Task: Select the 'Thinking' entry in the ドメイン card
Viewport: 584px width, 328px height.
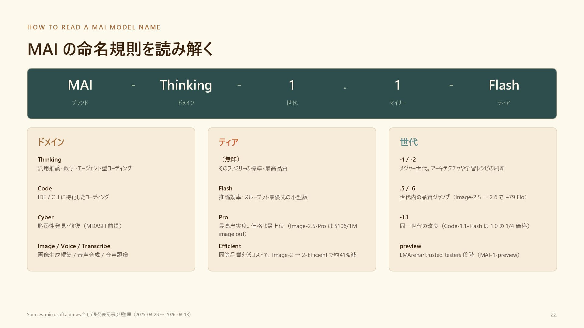Action: click(50, 159)
